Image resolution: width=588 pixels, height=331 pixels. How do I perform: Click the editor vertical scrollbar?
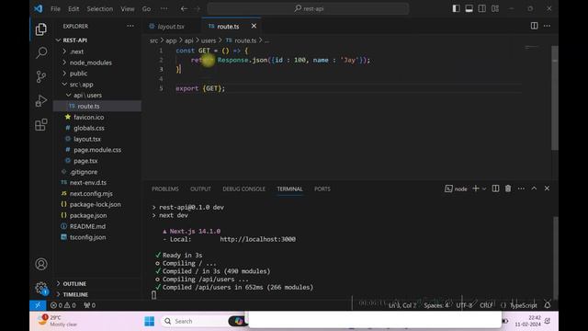[x=555, y=98]
